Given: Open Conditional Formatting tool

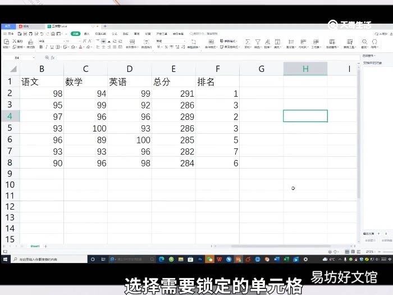Looking at the screenshot, I should 211,43.
